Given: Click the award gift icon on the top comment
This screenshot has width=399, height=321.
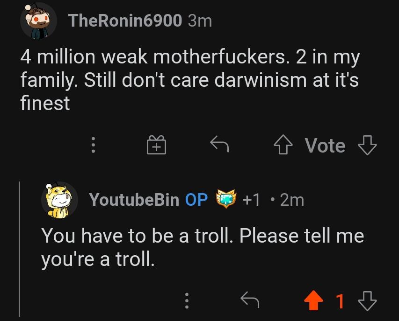Looking at the screenshot, I should (x=156, y=145).
